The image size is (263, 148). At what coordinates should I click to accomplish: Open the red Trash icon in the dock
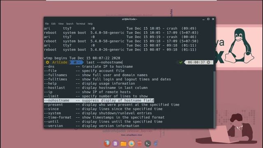[x=140, y=143]
